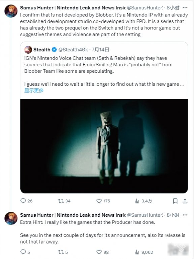Open the Stealth display name link
This screenshot has height=259, width=194.
pyautogui.click(x=42, y=50)
